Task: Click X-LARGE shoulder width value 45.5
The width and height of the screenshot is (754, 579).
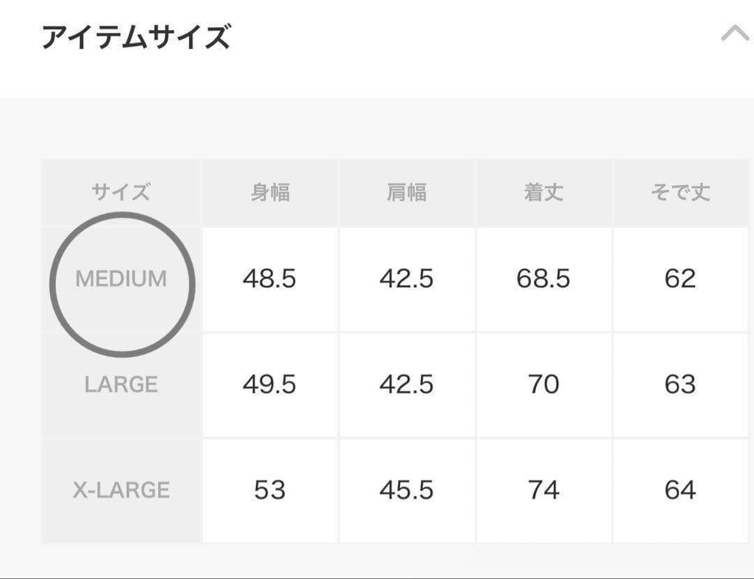Action: coord(406,490)
